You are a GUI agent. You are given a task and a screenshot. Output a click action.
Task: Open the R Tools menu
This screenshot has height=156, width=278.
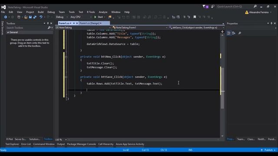tap(91, 12)
